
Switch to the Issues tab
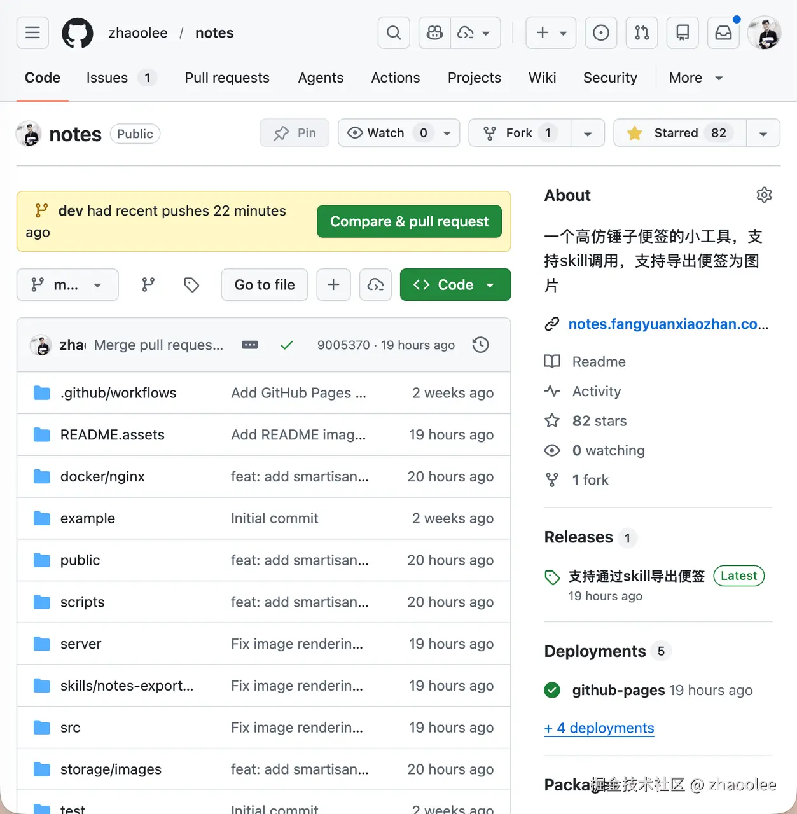107,78
